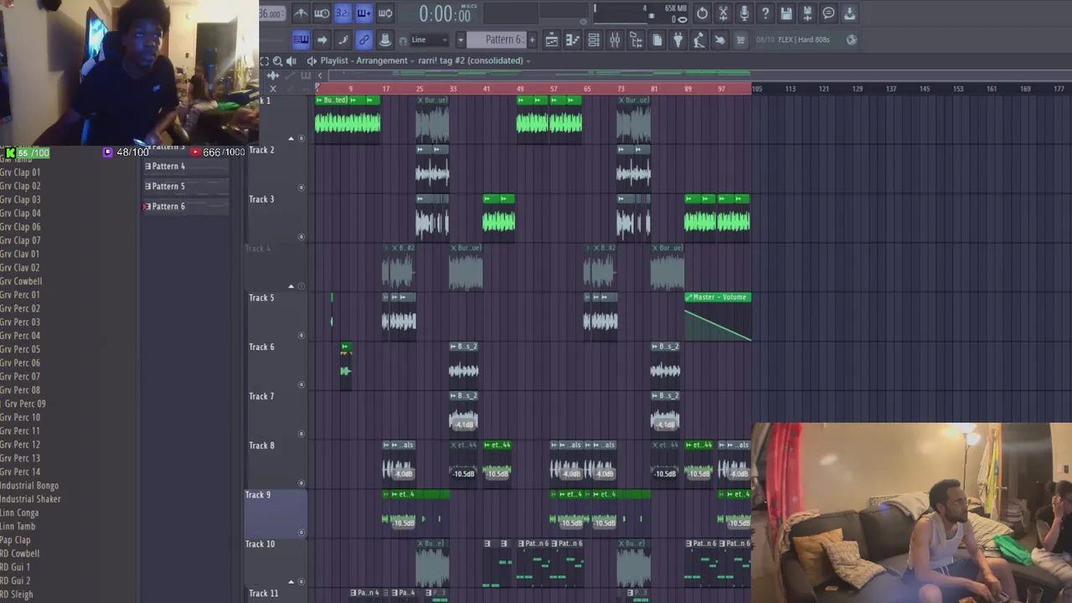Toggle multilink to controllers icon
The image size is (1072, 603).
coord(363,39)
